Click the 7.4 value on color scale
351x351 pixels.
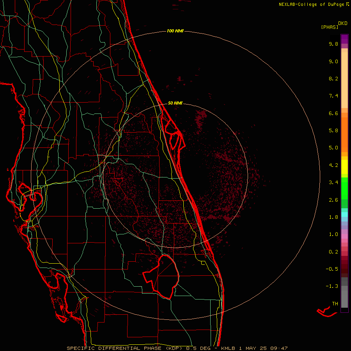coord(333,96)
